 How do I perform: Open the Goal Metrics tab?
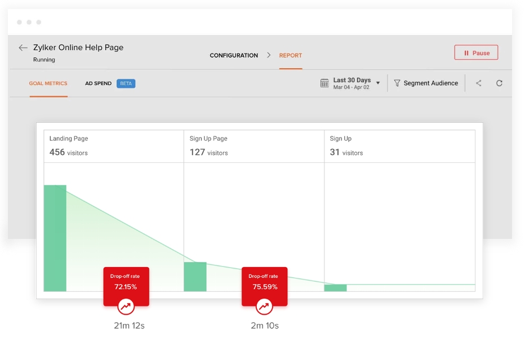pos(48,83)
